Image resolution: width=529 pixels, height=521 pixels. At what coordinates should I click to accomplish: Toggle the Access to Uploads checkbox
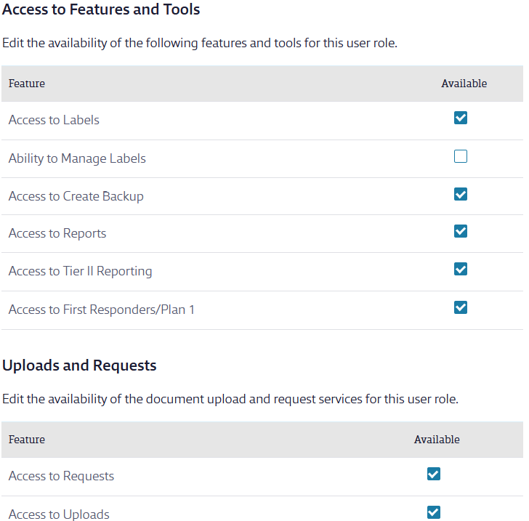tap(433, 512)
